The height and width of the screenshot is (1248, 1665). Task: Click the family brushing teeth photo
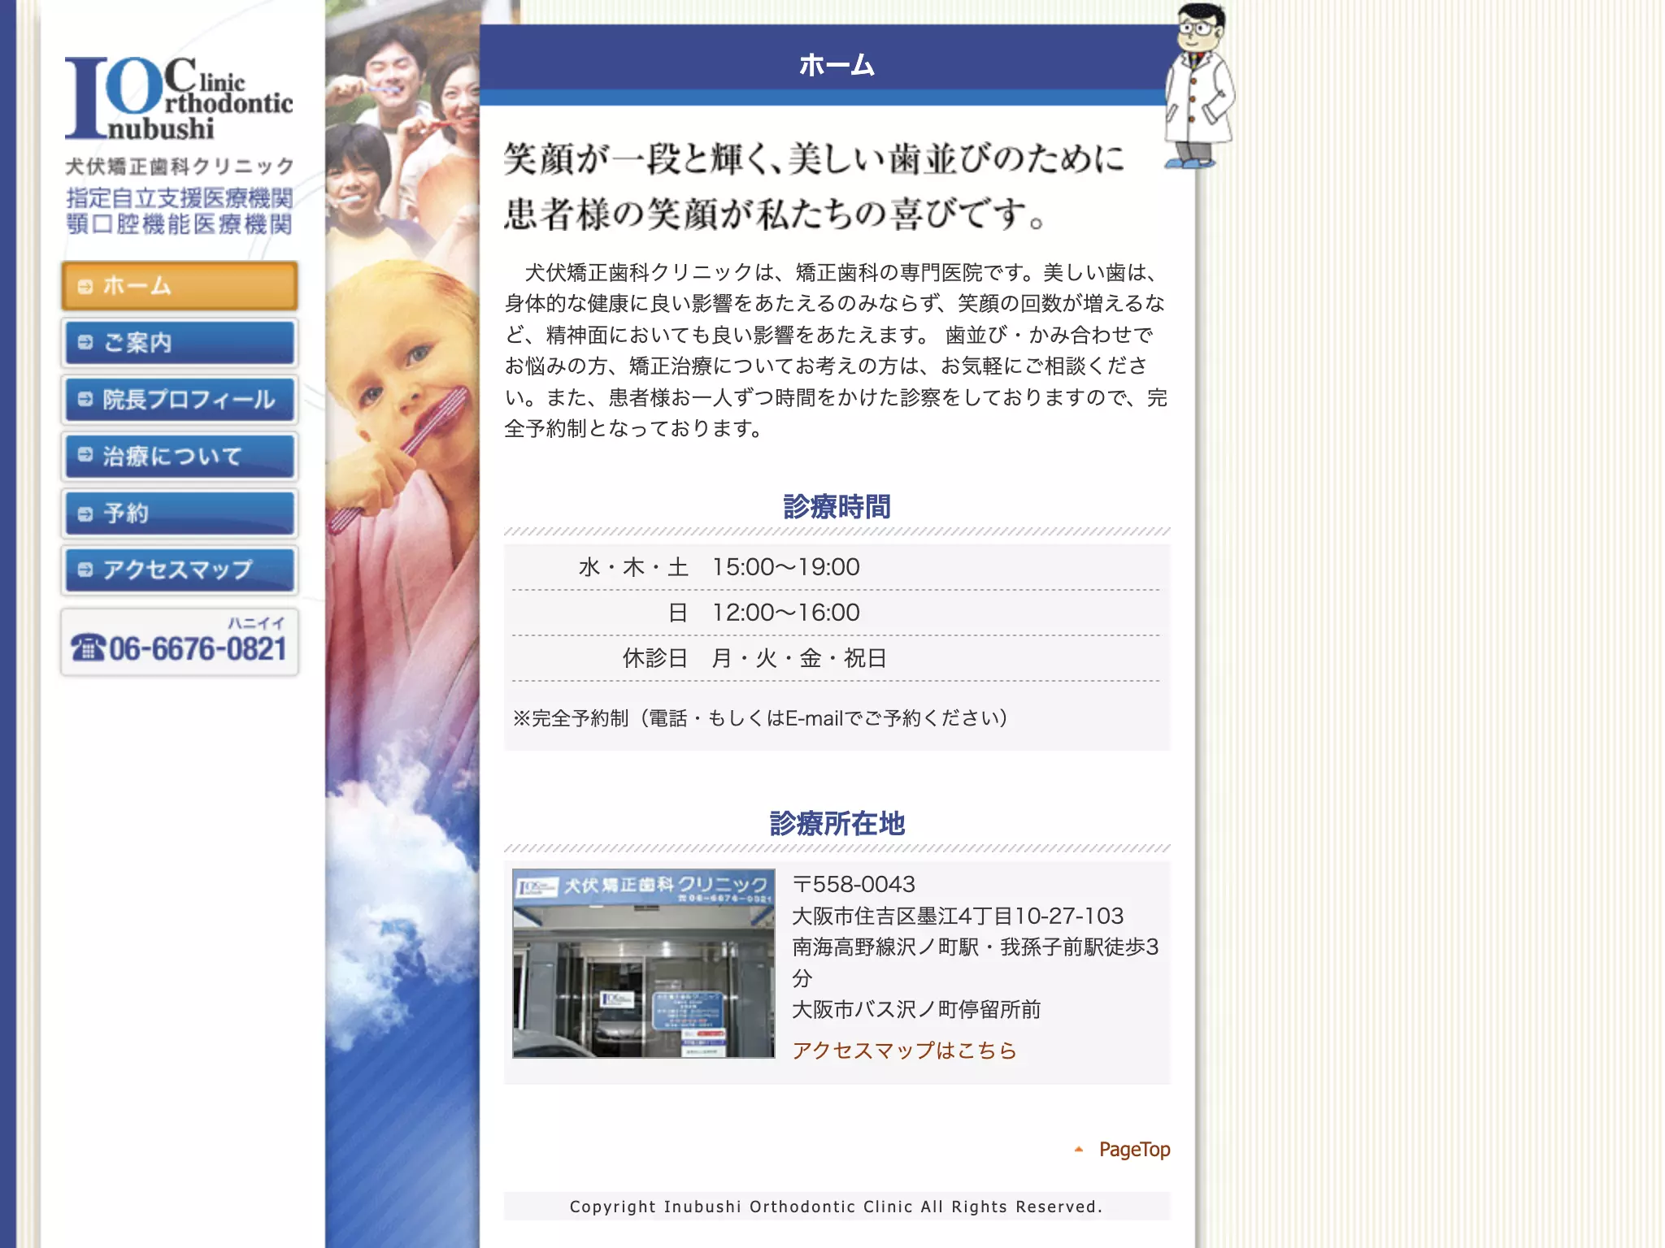pos(402,130)
